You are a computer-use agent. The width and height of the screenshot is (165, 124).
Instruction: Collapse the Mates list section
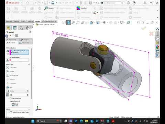tap(29, 109)
